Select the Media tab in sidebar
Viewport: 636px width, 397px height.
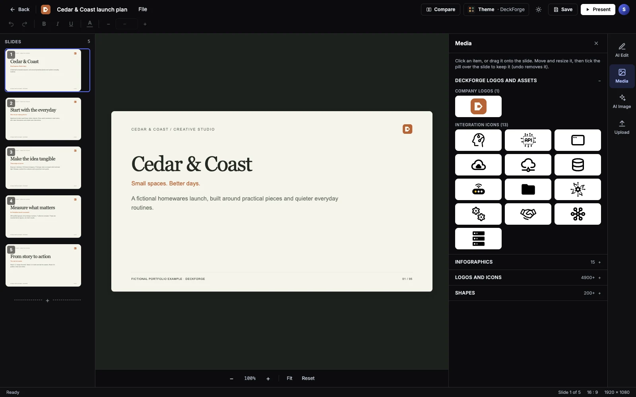pos(622,76)
